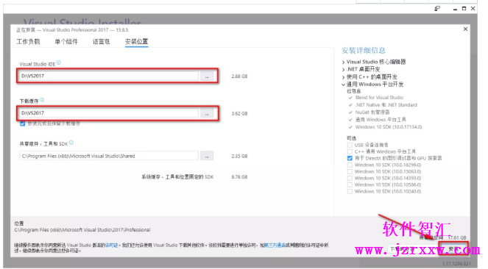Click the installer version 1.17.1298.831 text

(x=456, y=264)
